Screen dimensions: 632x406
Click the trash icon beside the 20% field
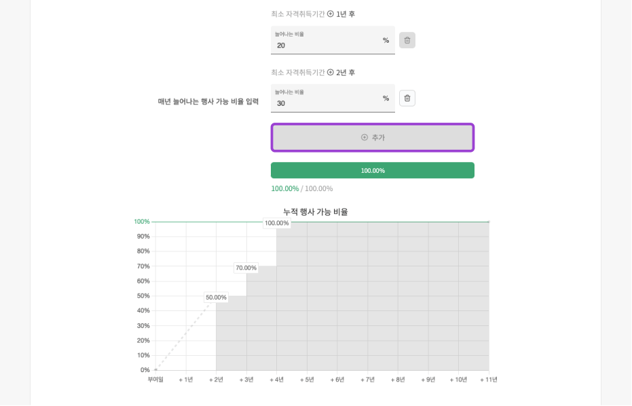pos(407,40)
